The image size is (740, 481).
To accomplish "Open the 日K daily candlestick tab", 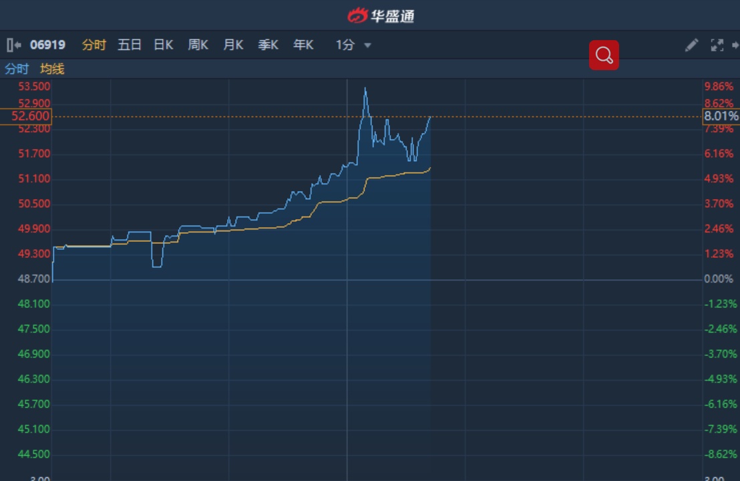I will pyautogui.click(x=164, y=45).
